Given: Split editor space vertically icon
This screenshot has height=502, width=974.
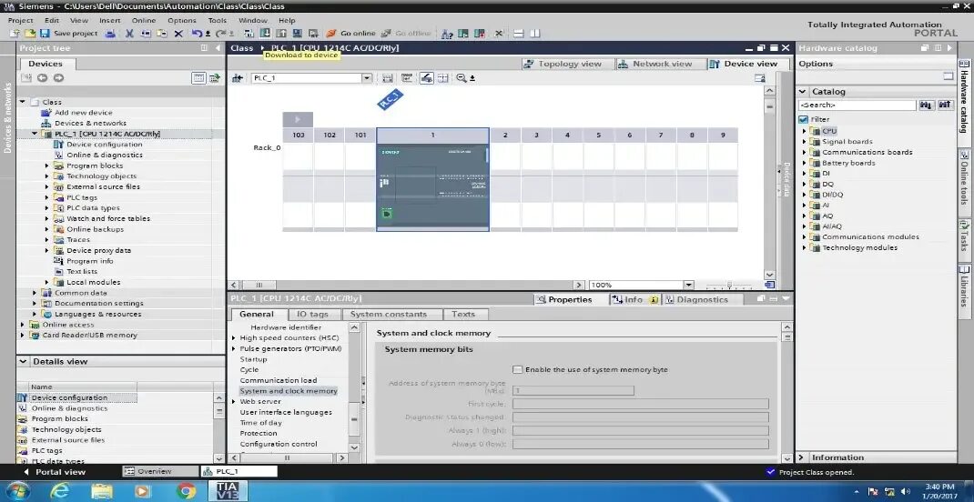Looking at the screenshot, I should [x=535, y=34].
